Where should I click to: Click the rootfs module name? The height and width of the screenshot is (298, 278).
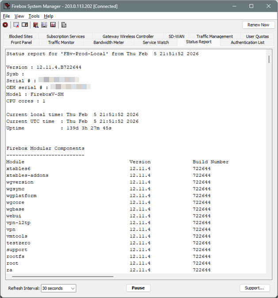pyautogui.click(x=15, y=256)
